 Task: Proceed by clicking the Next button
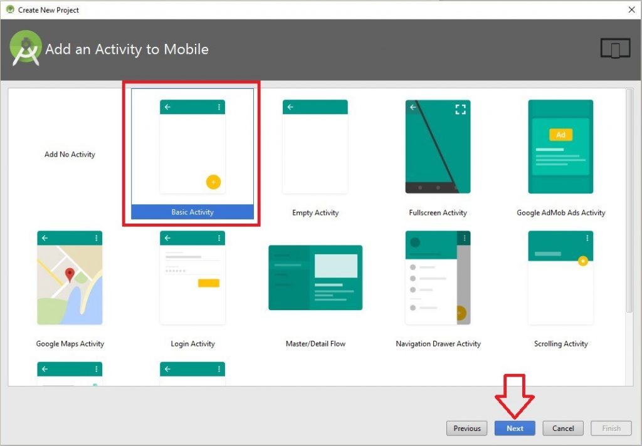click(515, 428)
